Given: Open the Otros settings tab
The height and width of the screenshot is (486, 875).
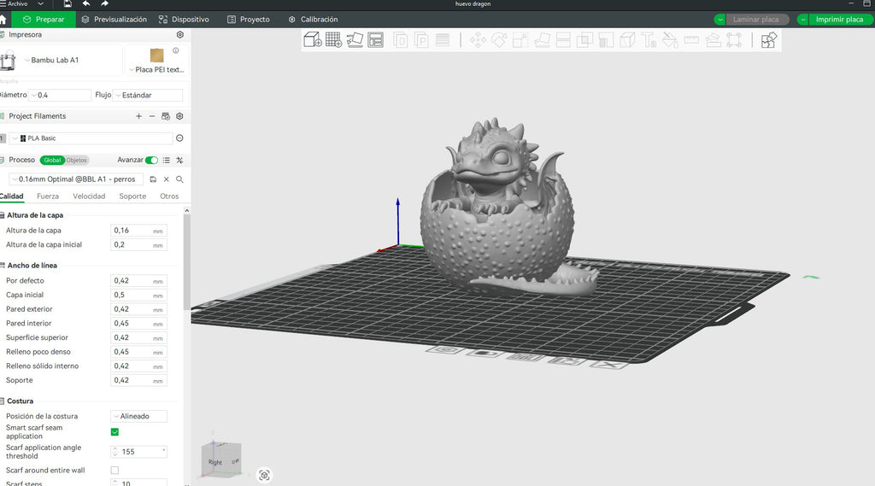Looking at the screenshot, I should (x=169, y=196).
